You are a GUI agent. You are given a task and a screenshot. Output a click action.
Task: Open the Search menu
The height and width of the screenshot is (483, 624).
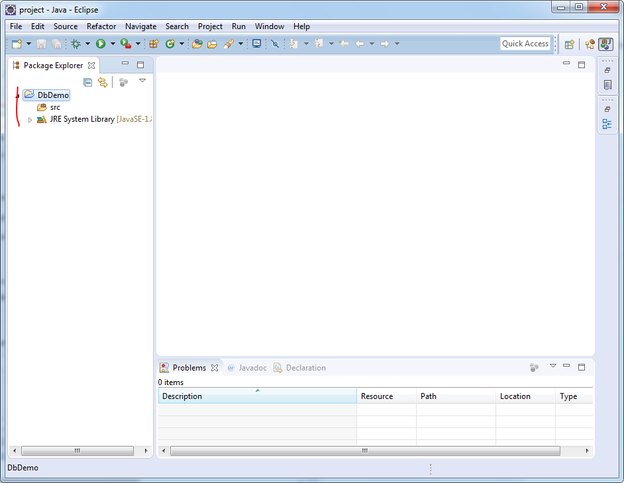coord(177,26)
